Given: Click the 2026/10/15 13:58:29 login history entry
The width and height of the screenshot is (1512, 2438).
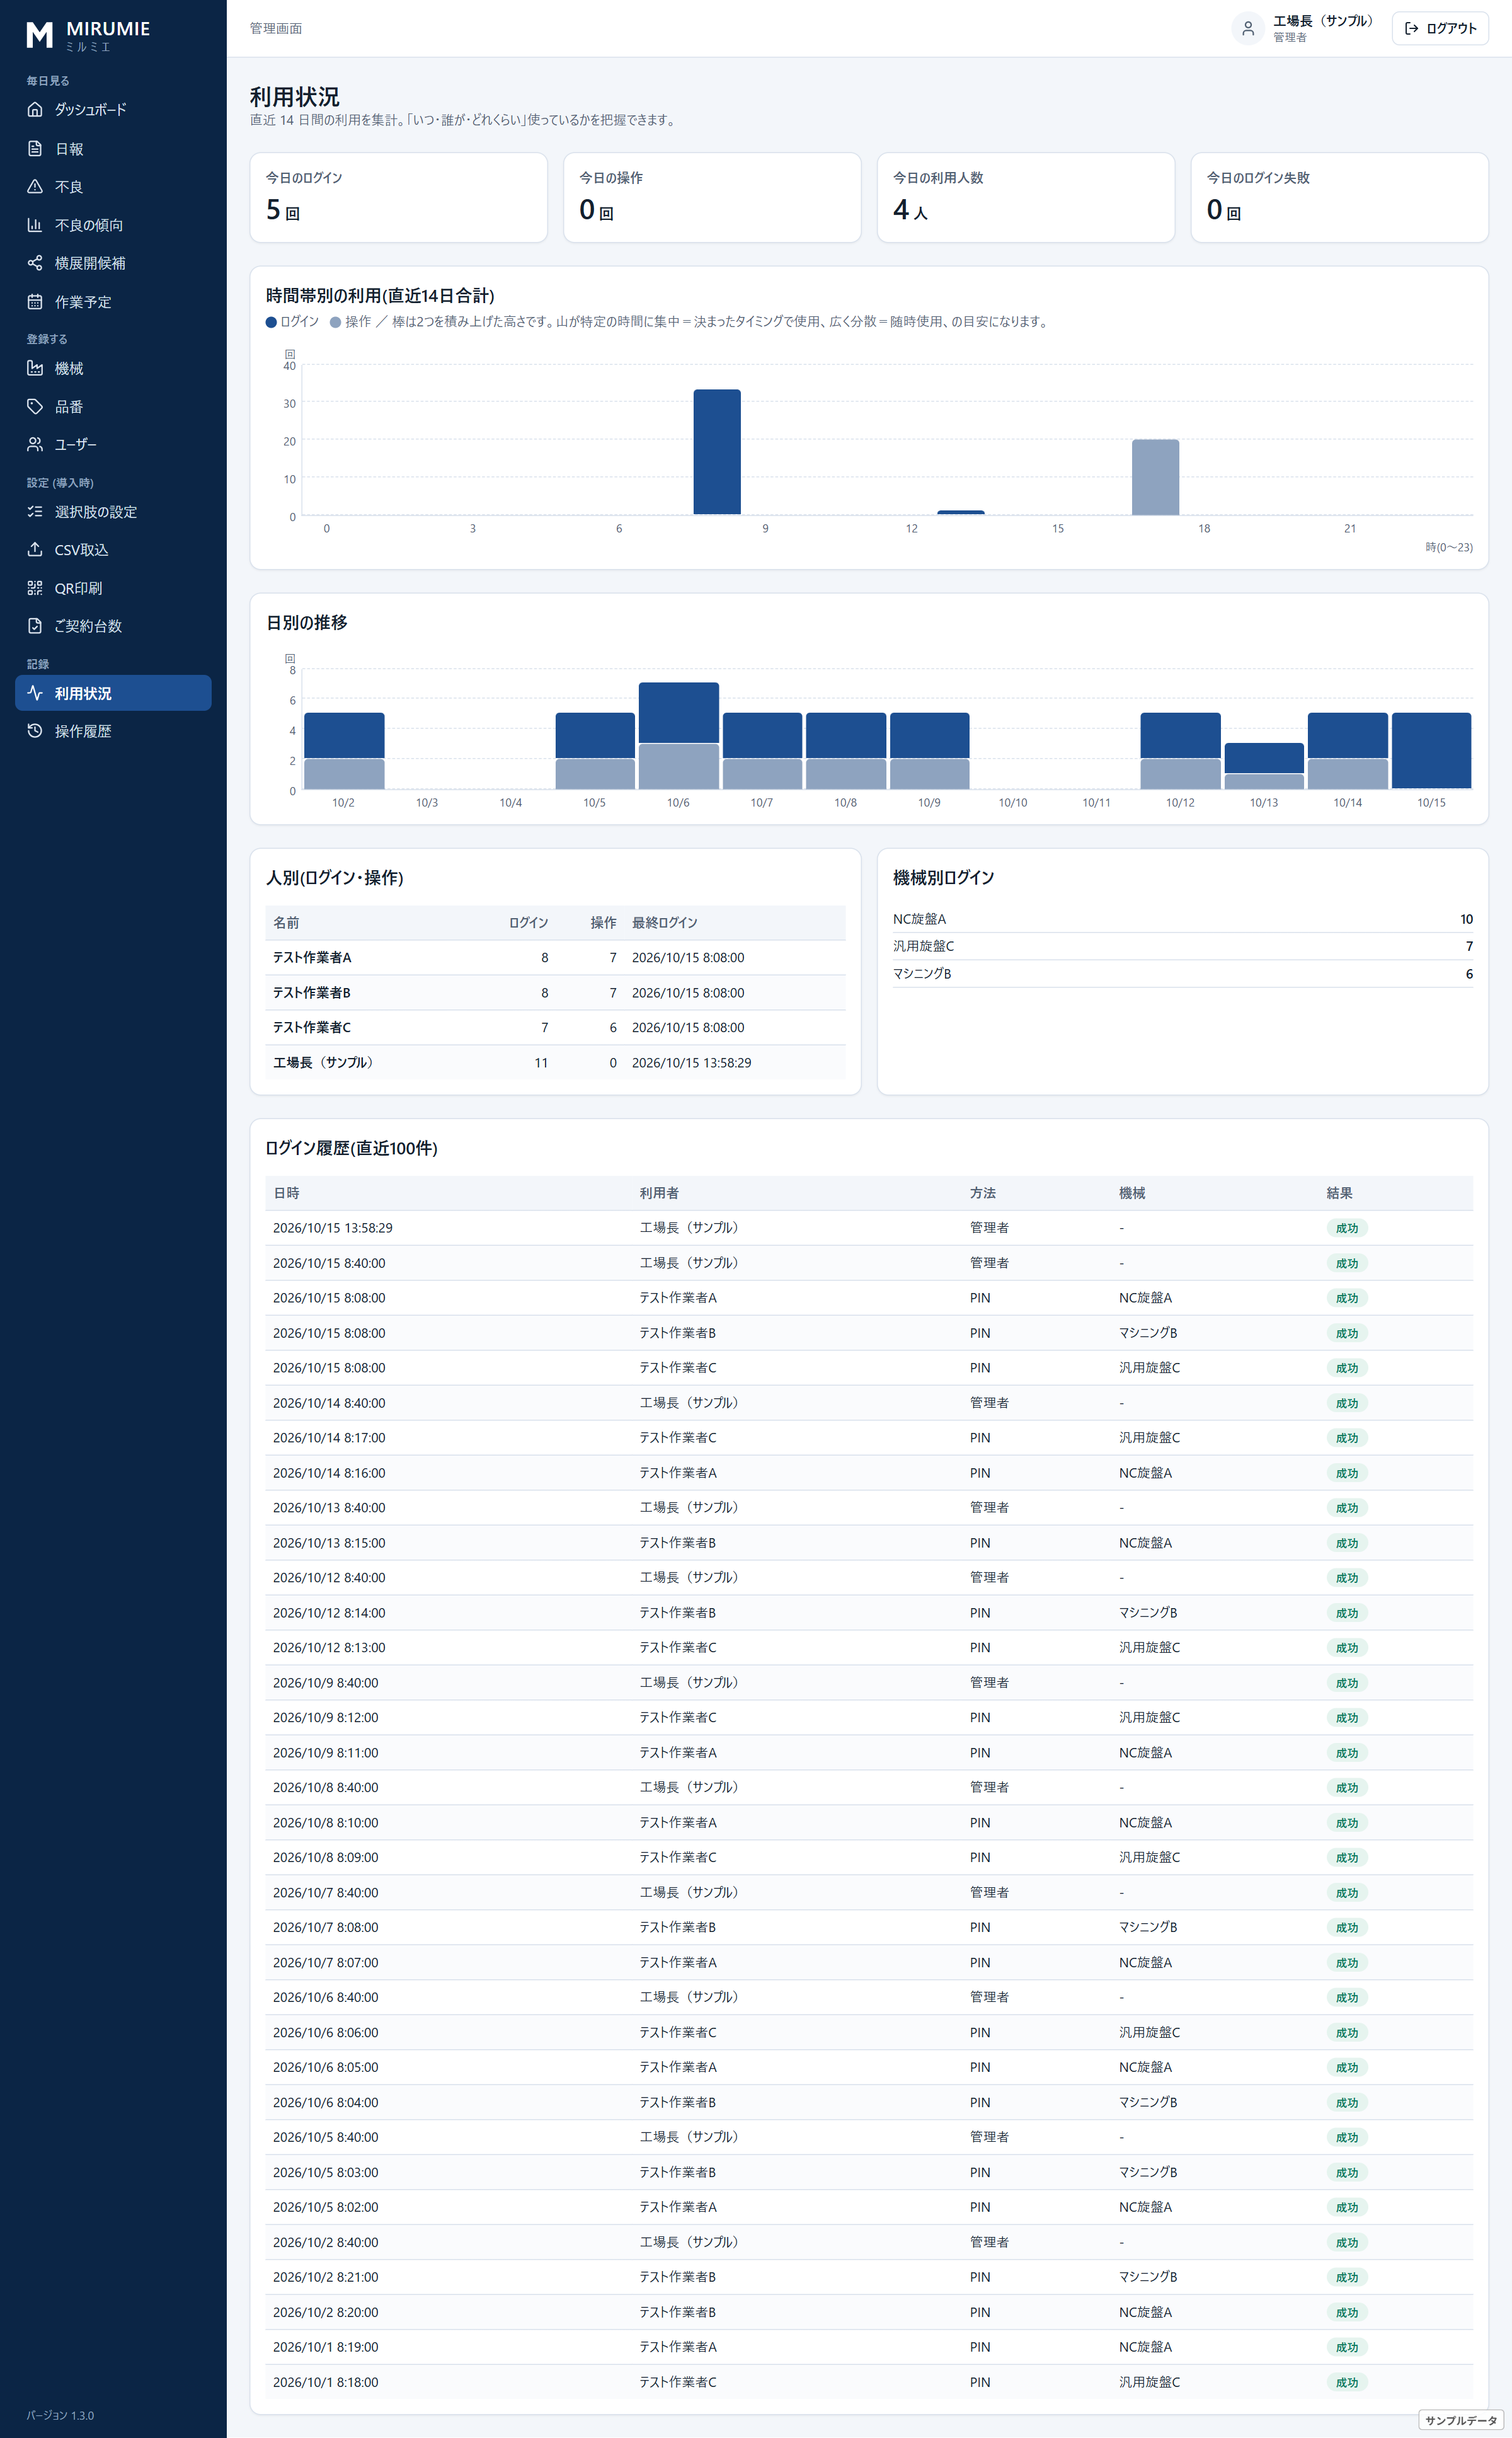Looking at the screenshot, I should point(869,1228).
